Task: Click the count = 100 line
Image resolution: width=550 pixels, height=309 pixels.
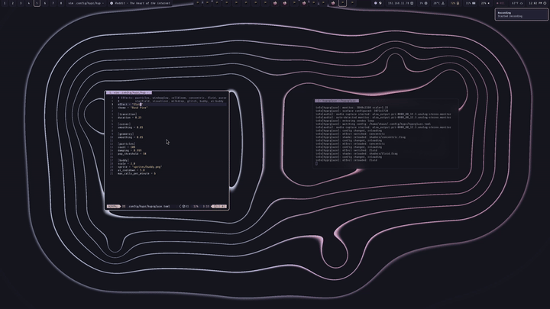Action: [126, 147]
